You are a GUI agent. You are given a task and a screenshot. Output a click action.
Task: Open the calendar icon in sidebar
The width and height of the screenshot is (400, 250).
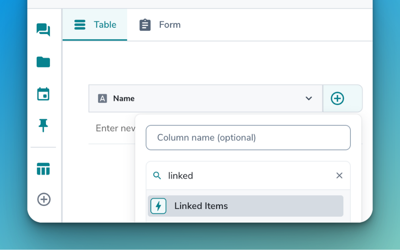43,94
